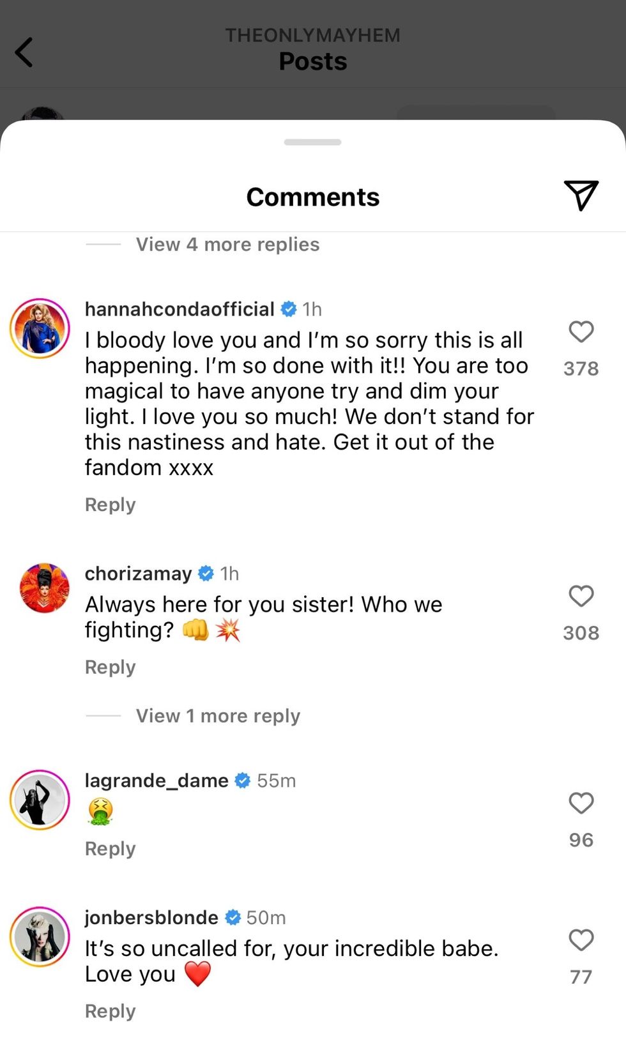Open jonbersblonde's profile avatar

[40, 936]
